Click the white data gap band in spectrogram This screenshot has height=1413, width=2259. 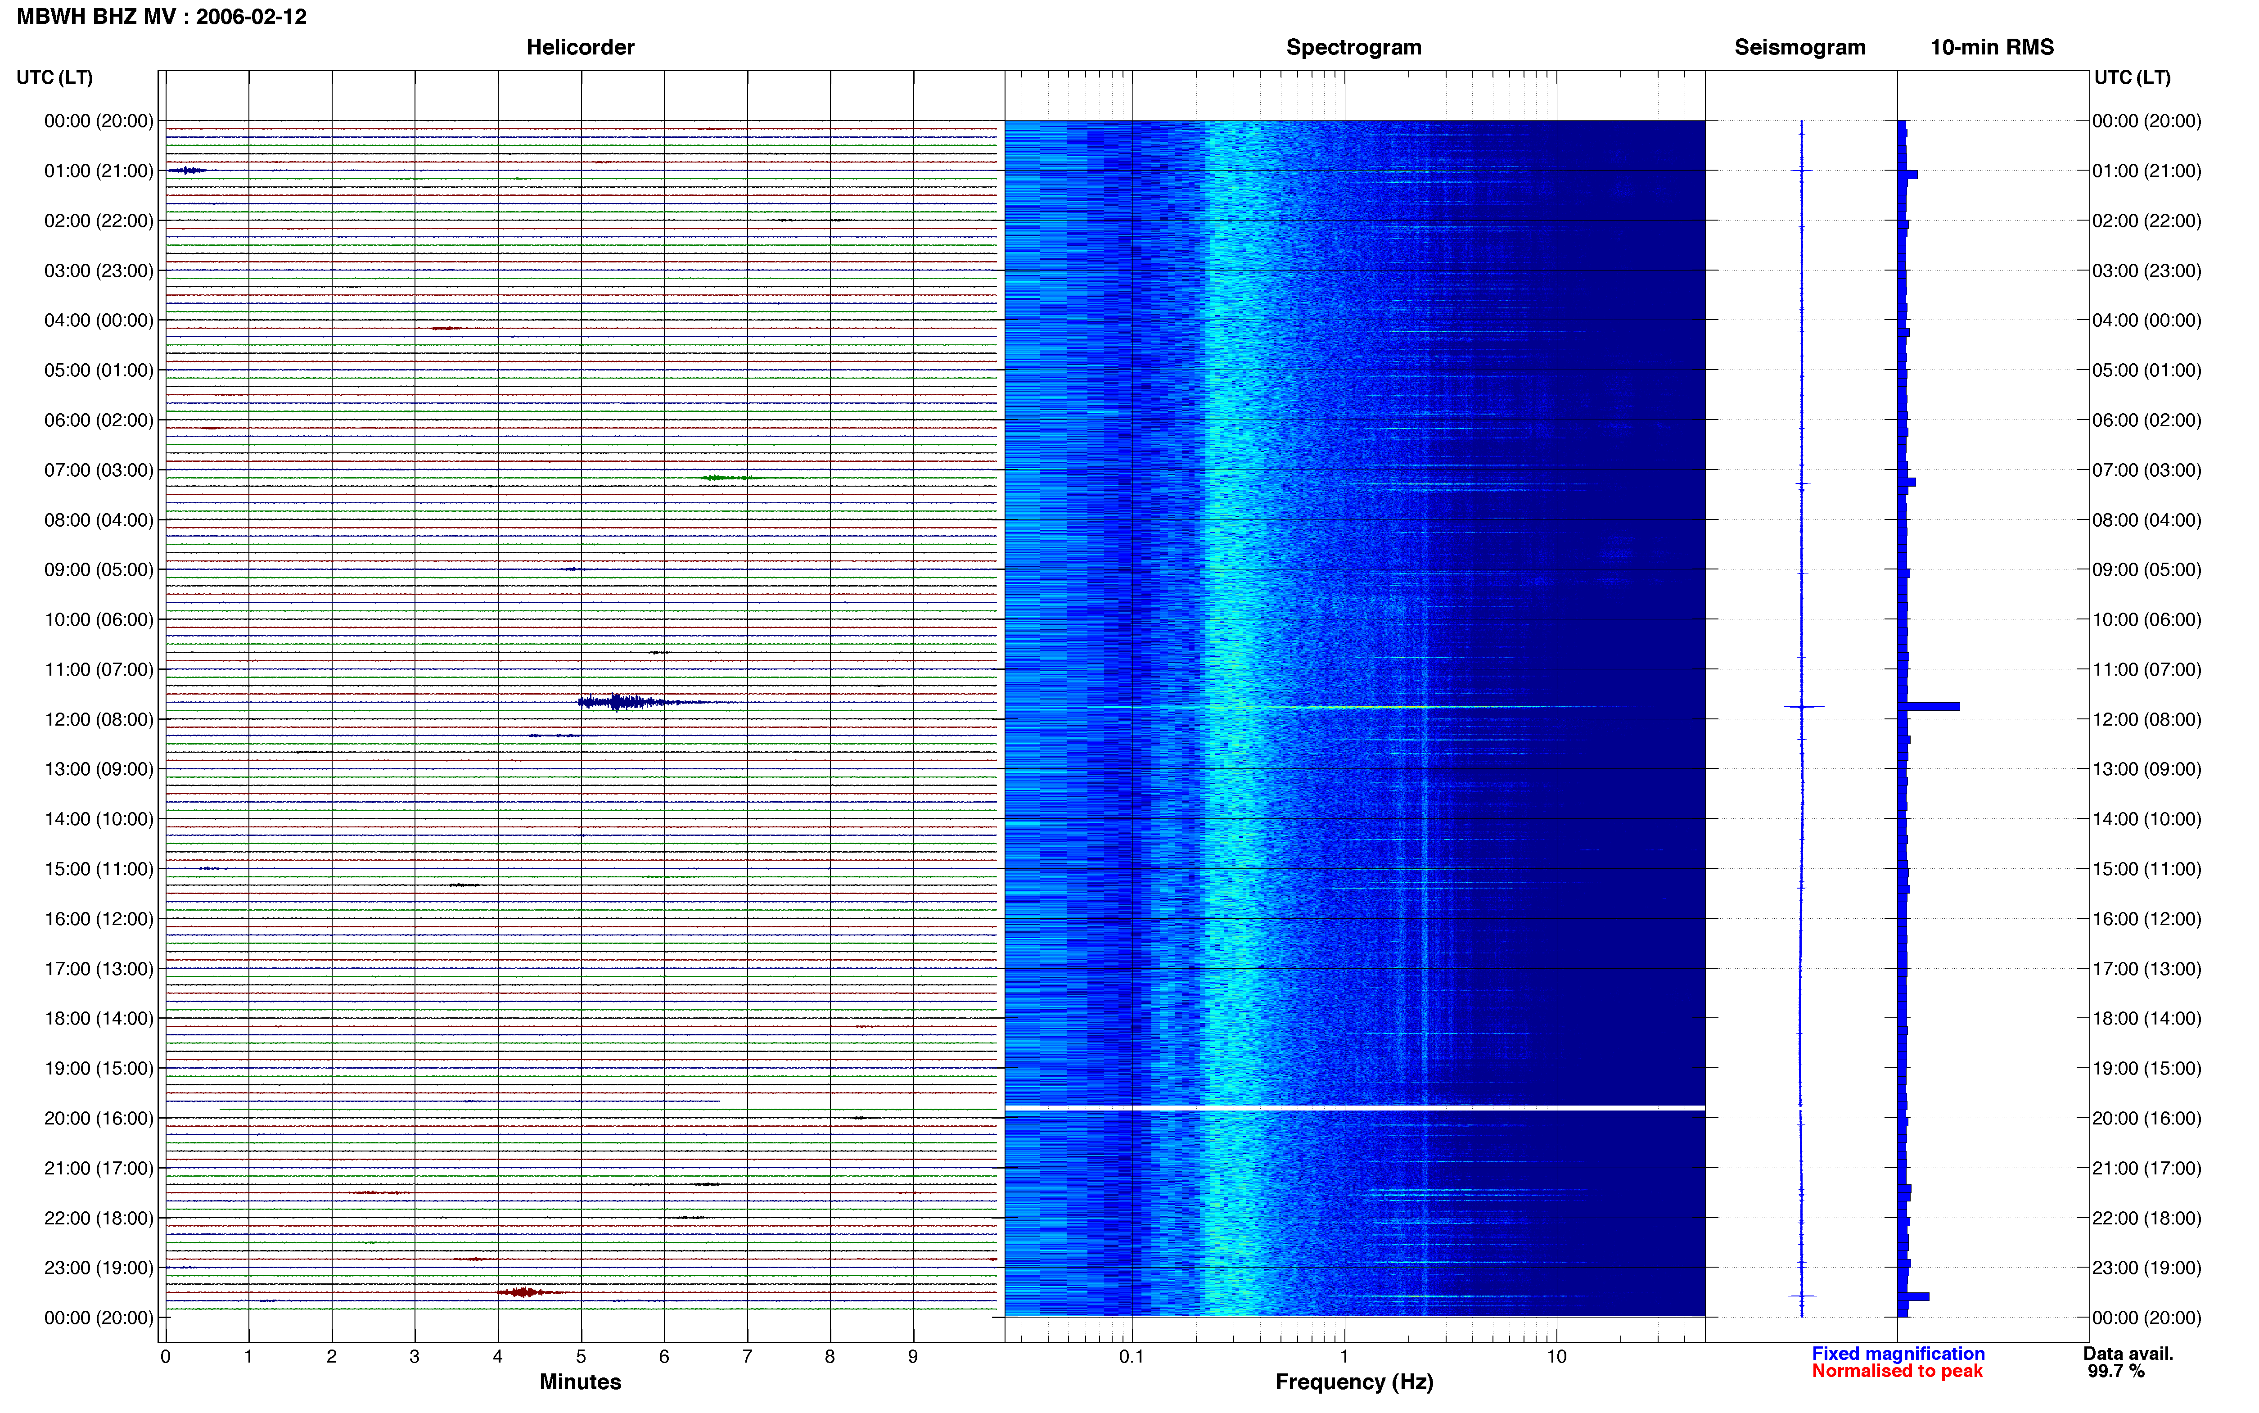click(1355, 1108)
